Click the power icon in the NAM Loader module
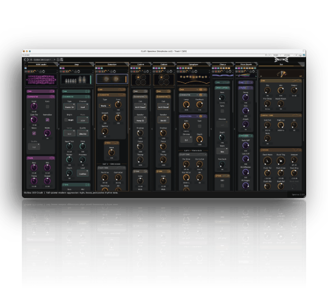This screenshot has width=328, height=297. tap(44, 72)
